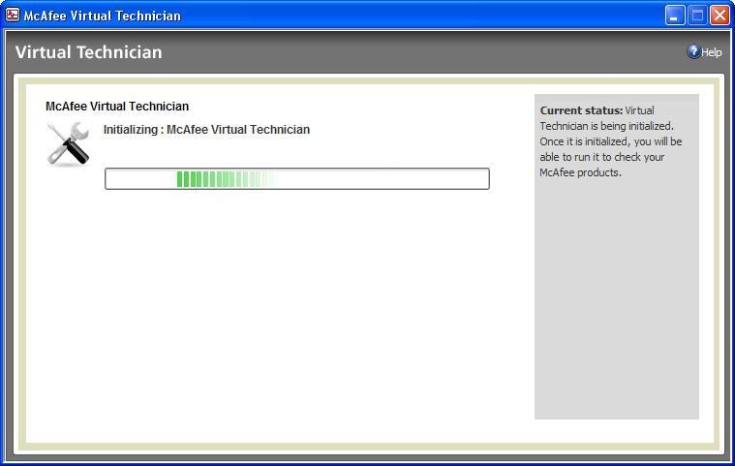Click 'McAfee products.' in the status panel
The width and height of the screenshot is (735, 466).
click(580, 172)
